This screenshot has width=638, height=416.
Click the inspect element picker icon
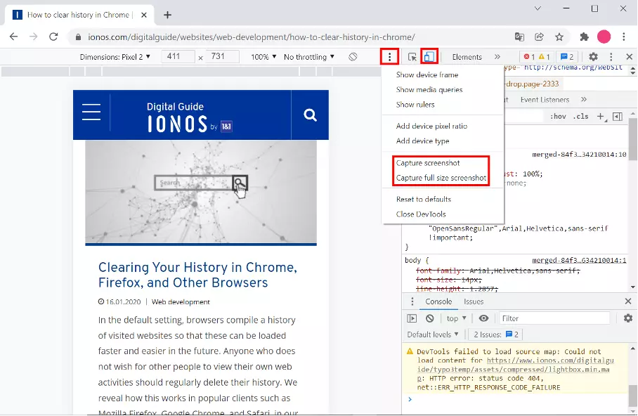pos(412,57)
